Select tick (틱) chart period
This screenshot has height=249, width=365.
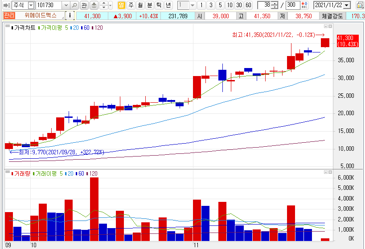point(159,5)
